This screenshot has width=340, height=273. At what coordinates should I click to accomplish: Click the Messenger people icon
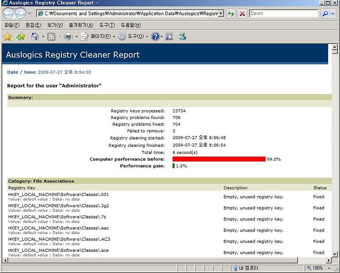182,37
